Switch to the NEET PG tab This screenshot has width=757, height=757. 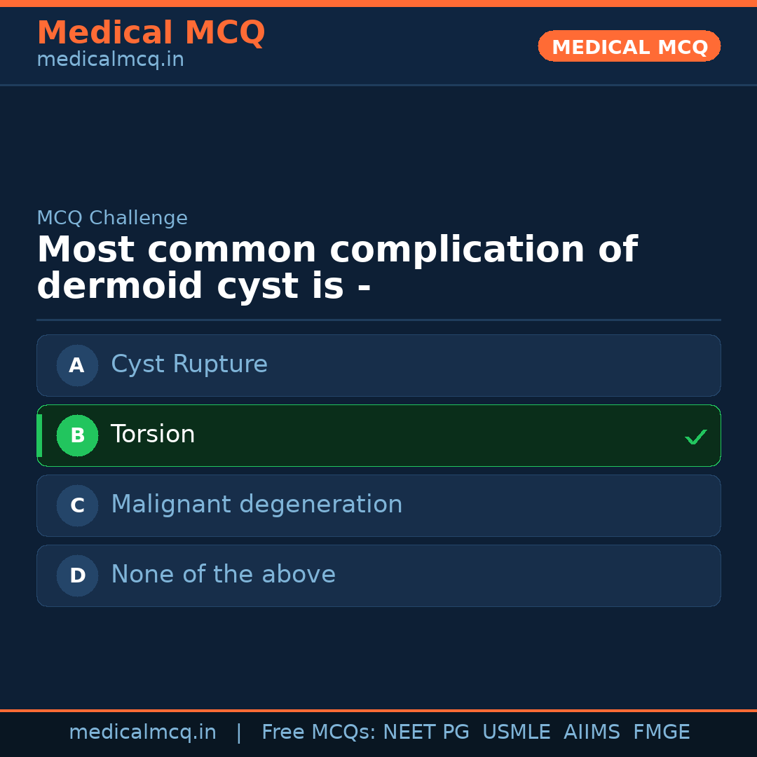pyautogui.click(x=425, y=731)
